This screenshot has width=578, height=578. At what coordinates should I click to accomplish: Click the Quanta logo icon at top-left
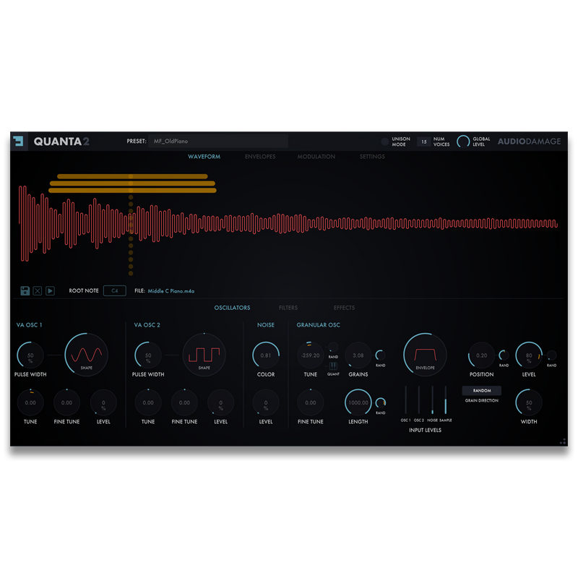(19, 141)
